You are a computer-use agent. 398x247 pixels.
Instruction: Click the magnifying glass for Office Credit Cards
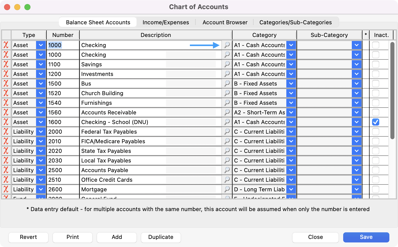(x=227, y=180)
